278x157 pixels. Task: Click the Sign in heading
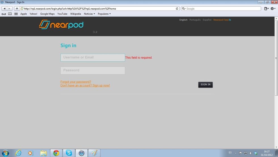pos(68,46)
